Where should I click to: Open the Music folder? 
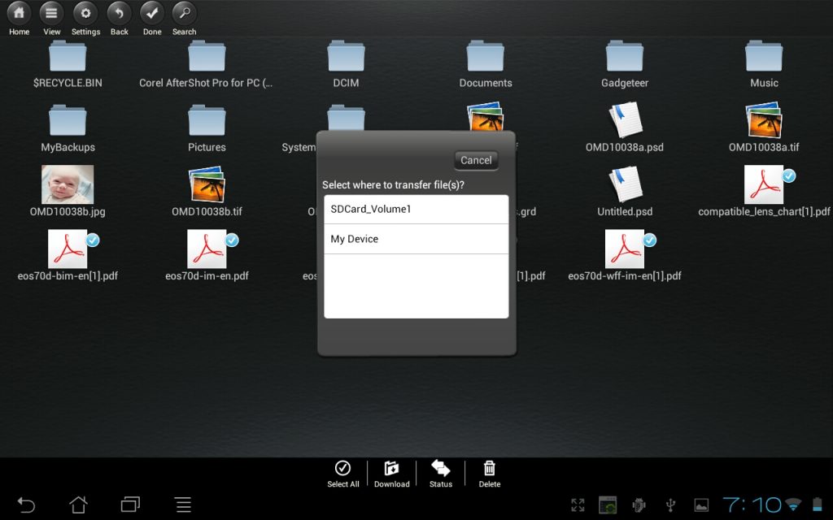pyautogui.click(x=764, y=57)
